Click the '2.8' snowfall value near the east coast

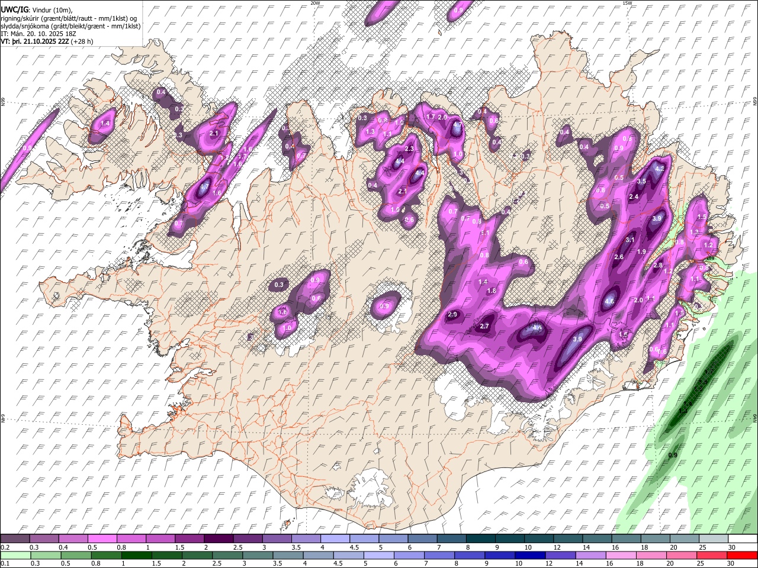click(658, 266)
